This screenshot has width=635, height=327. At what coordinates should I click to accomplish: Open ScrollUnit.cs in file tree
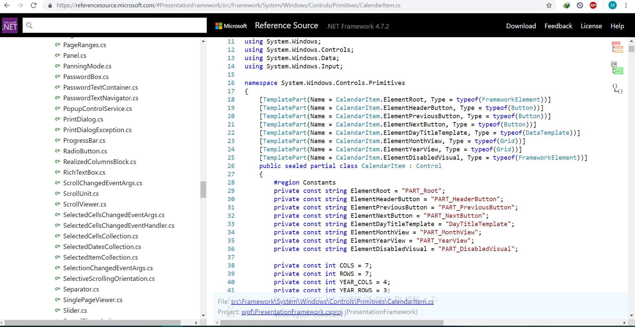point(81,194)
